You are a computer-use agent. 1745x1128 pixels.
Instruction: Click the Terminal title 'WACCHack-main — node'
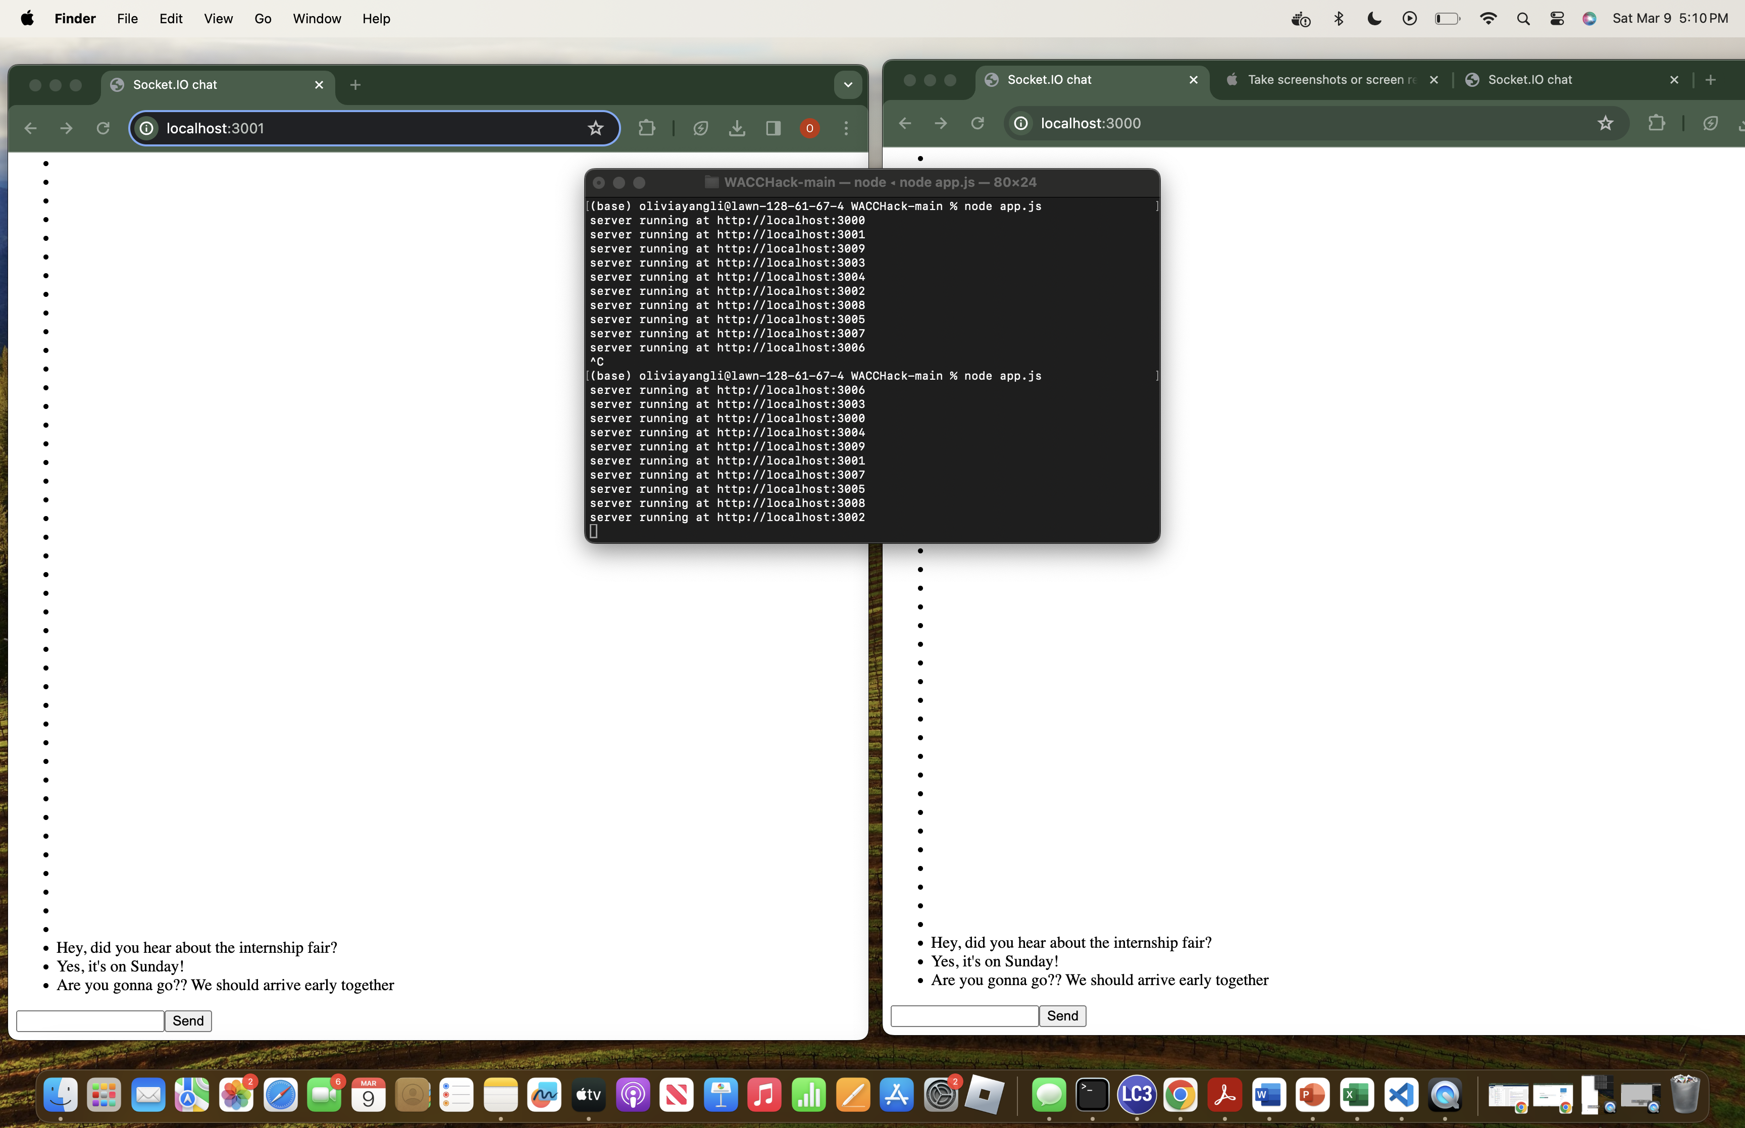pos(880,182)
